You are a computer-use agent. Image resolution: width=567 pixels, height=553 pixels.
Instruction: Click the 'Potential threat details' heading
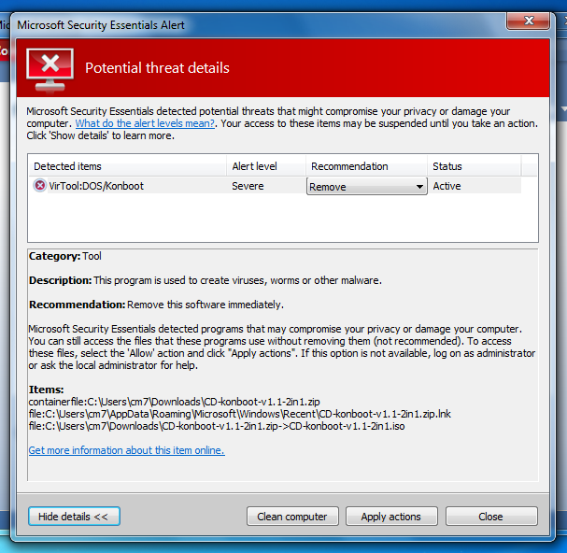(157, 68)
